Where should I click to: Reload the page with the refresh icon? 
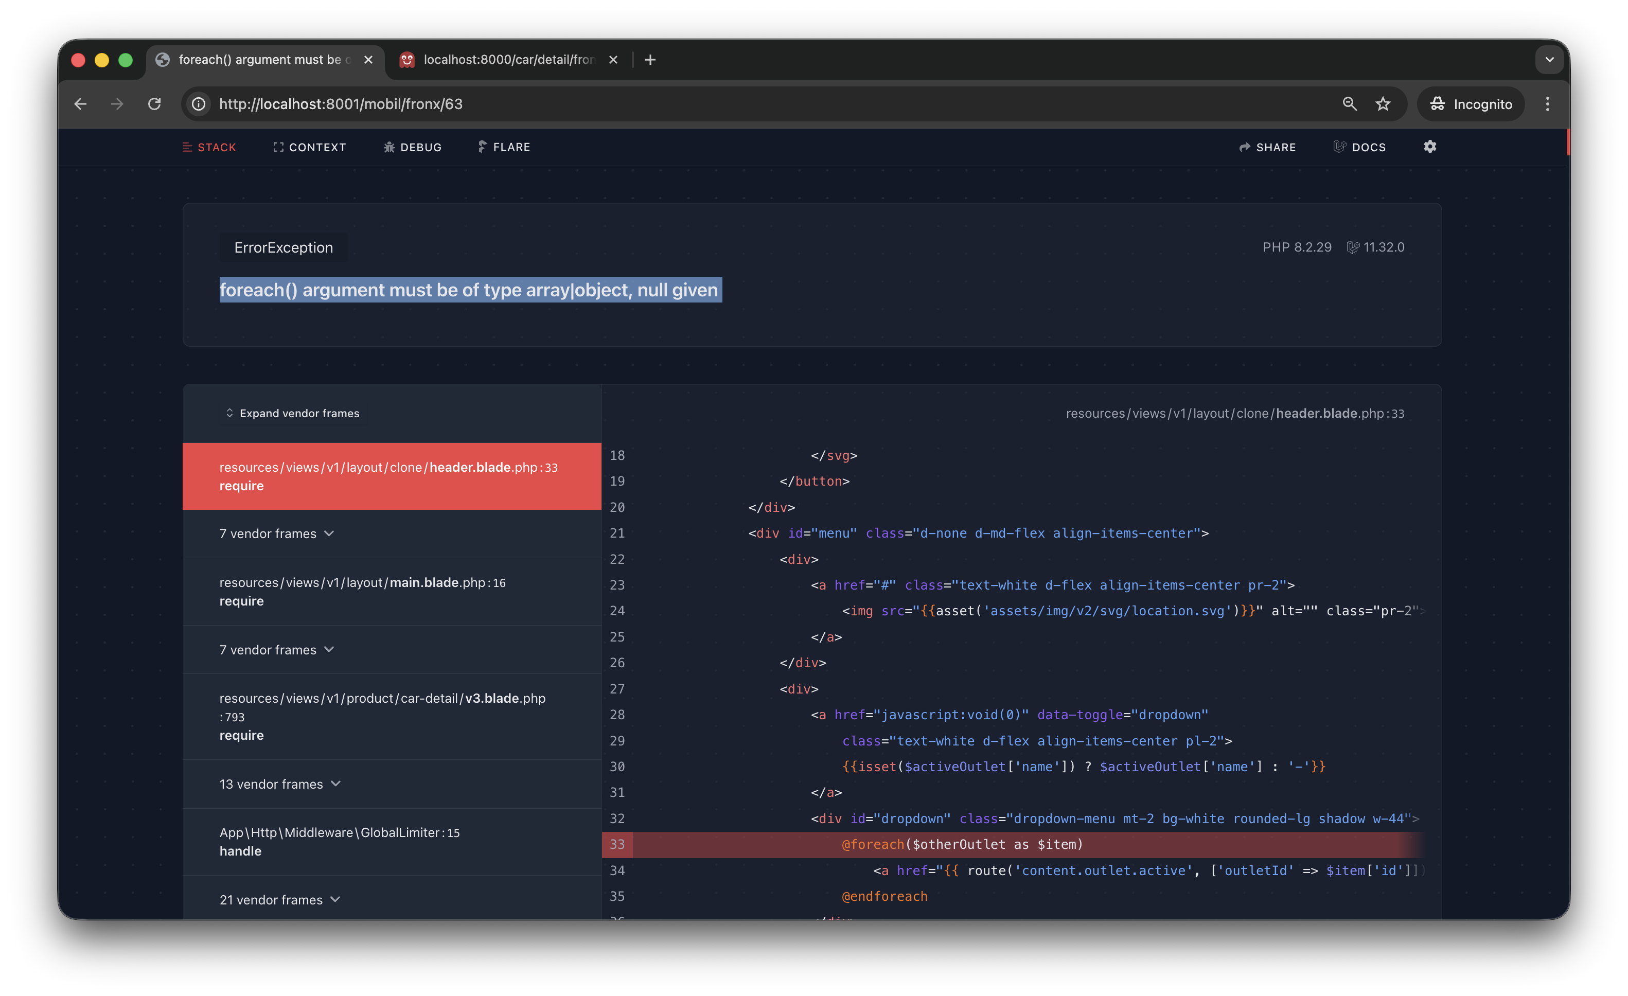click(154, 104)
